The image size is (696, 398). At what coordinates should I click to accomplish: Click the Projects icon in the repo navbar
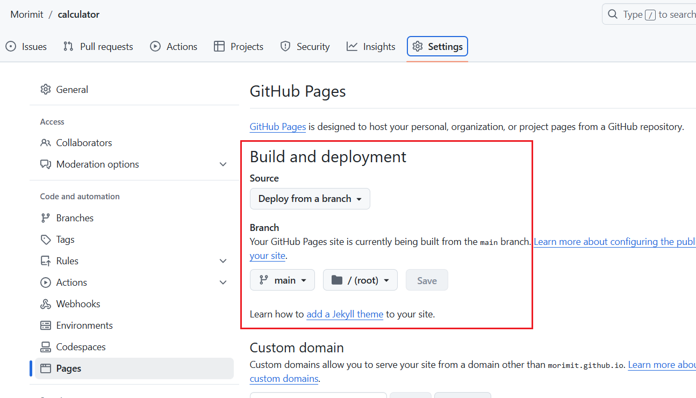[219, 47]
